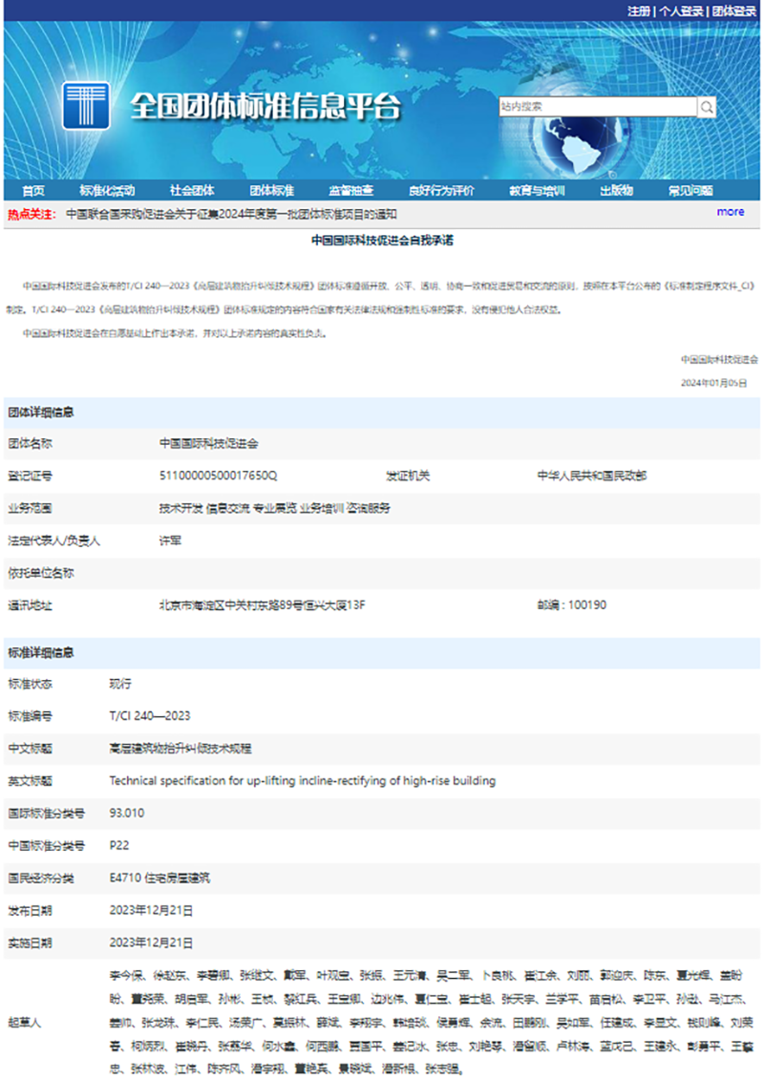Click T/CI 240—2023 in the 标准编号 row

(150, 716)
